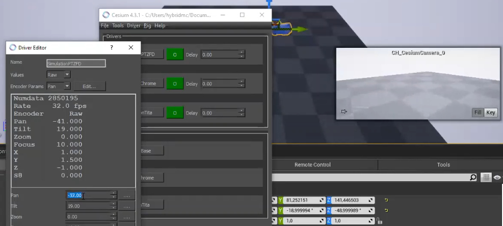Click the CH_CesiumCamera_0 preview thumbnail
This screenshot has width=503, height=226.
[x=418, y=83]
